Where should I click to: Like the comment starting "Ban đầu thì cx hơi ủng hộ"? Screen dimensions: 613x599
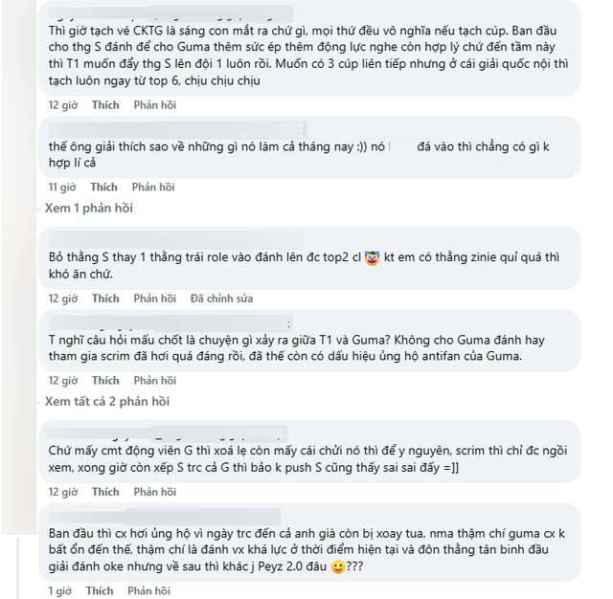pyautogui.click(x=100, y=590)
